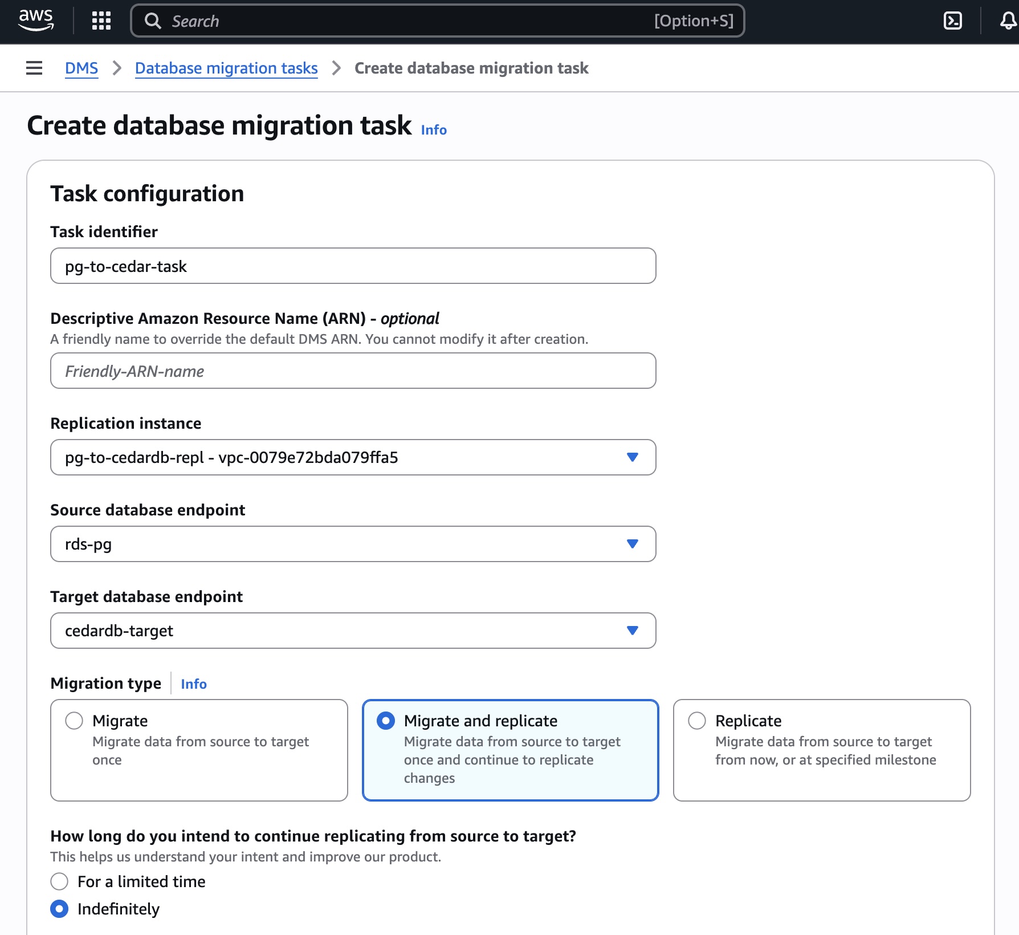Open the CloudShell terminal icon
The width and height of the screenshot is (1019, 935).
953,21
